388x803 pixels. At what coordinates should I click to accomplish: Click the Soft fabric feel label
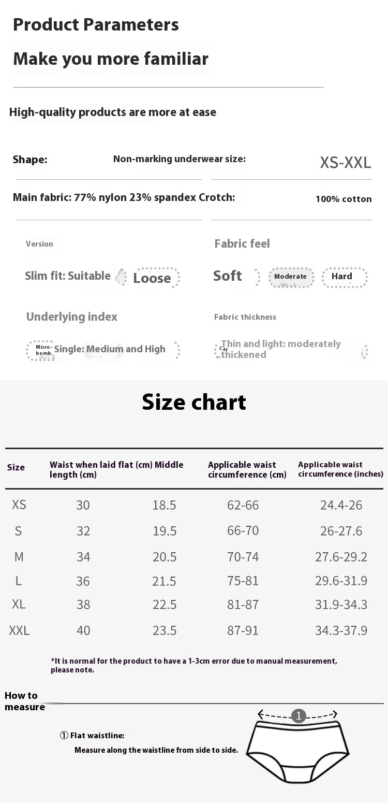coord(228,276)
